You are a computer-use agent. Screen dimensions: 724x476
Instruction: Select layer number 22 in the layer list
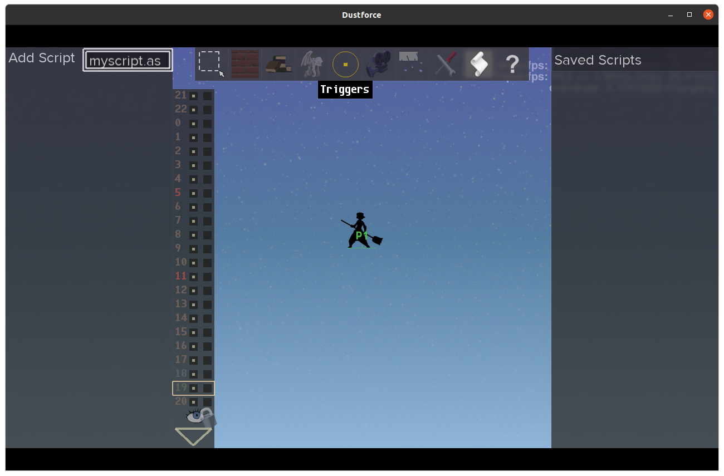pos(181,109)
